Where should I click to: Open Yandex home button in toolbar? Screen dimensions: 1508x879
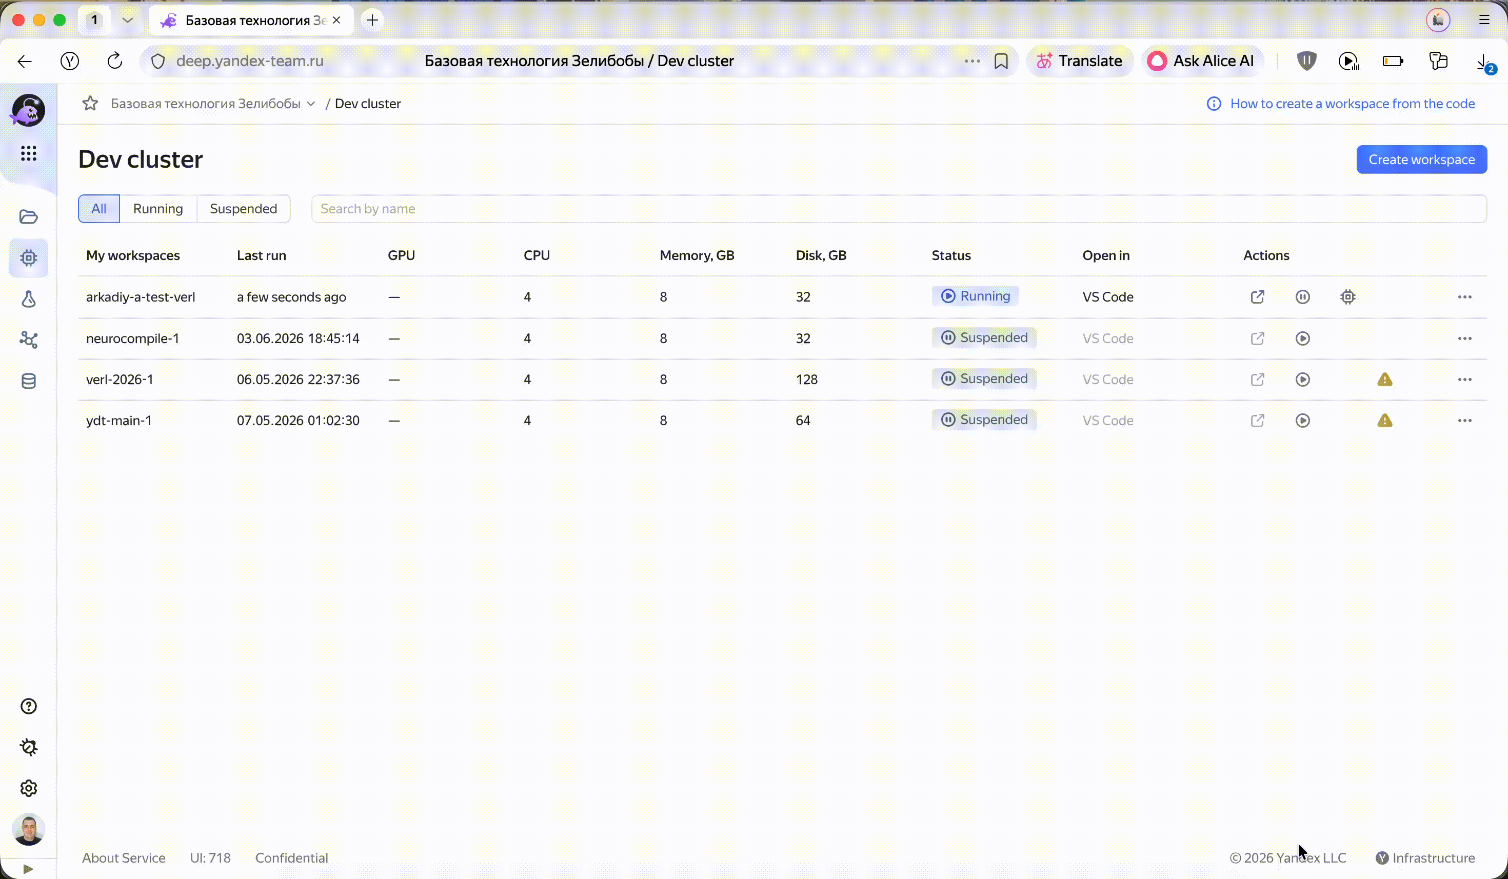coord(69,61)
